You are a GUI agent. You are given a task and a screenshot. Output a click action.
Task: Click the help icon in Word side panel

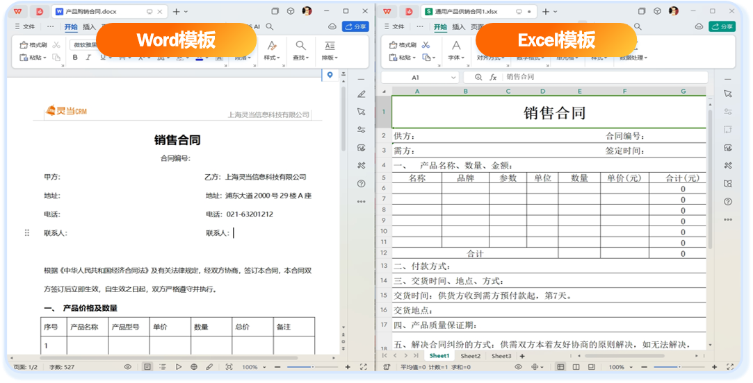coord(361,184)
